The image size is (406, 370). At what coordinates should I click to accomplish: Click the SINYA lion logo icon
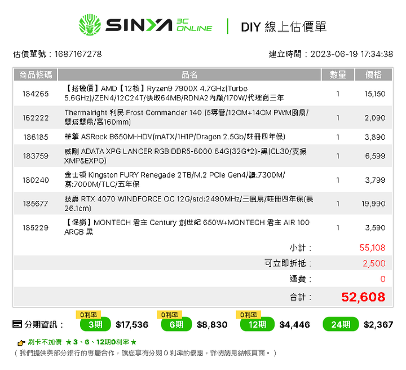tap(90, 25)
